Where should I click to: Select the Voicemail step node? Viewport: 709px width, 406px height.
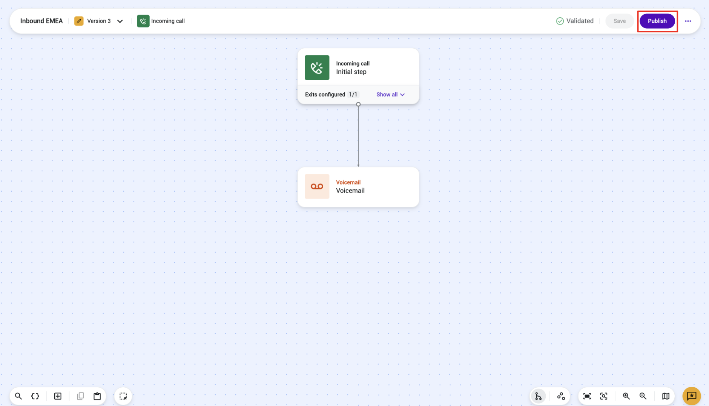pyautogui.click(x=358, y=187)
